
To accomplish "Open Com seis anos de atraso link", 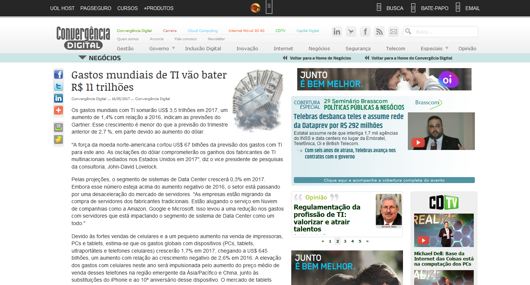I will pos(350,153).
